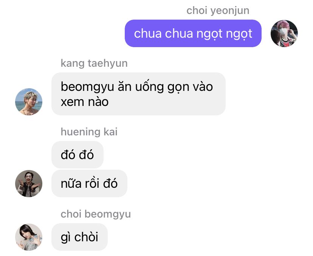Click the sender name 'kang taehyun'
The image size is (313, 256).
94,63
